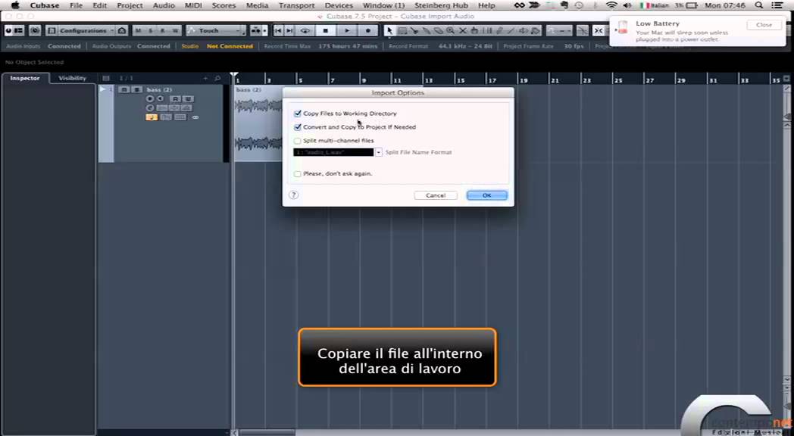Open the Apple menu
This screenshot has width=794, height=436.
coord(16,5)
